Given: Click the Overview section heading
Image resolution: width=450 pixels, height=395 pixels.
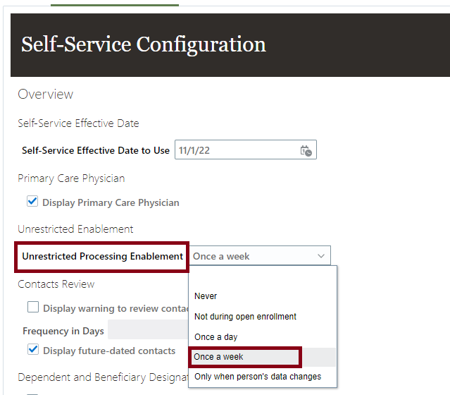Looking at the screenshot, I should (x=45, y=95).
